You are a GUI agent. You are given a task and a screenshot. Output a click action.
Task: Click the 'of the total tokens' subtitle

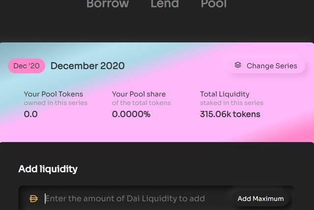pyautogui.click(x=141, y=103)
